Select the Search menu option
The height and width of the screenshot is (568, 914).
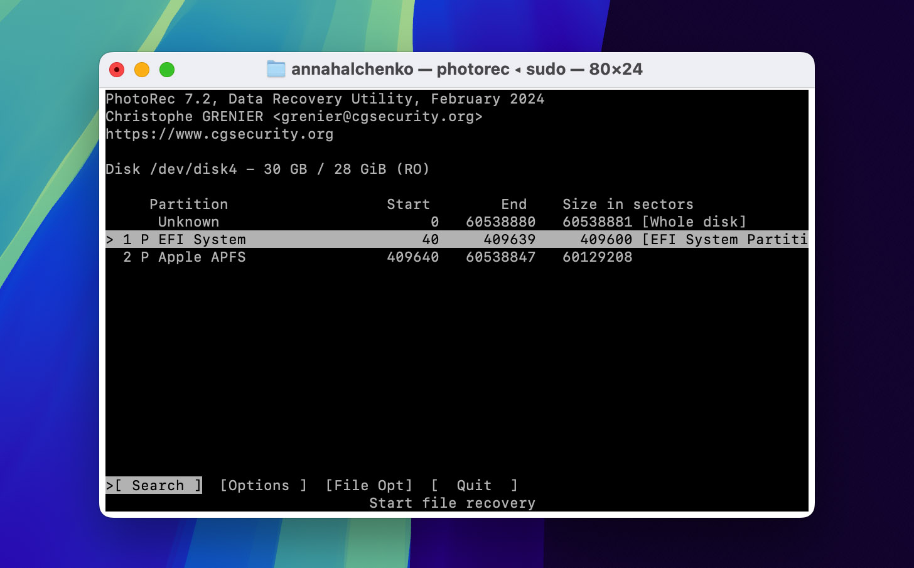[154, 485]
